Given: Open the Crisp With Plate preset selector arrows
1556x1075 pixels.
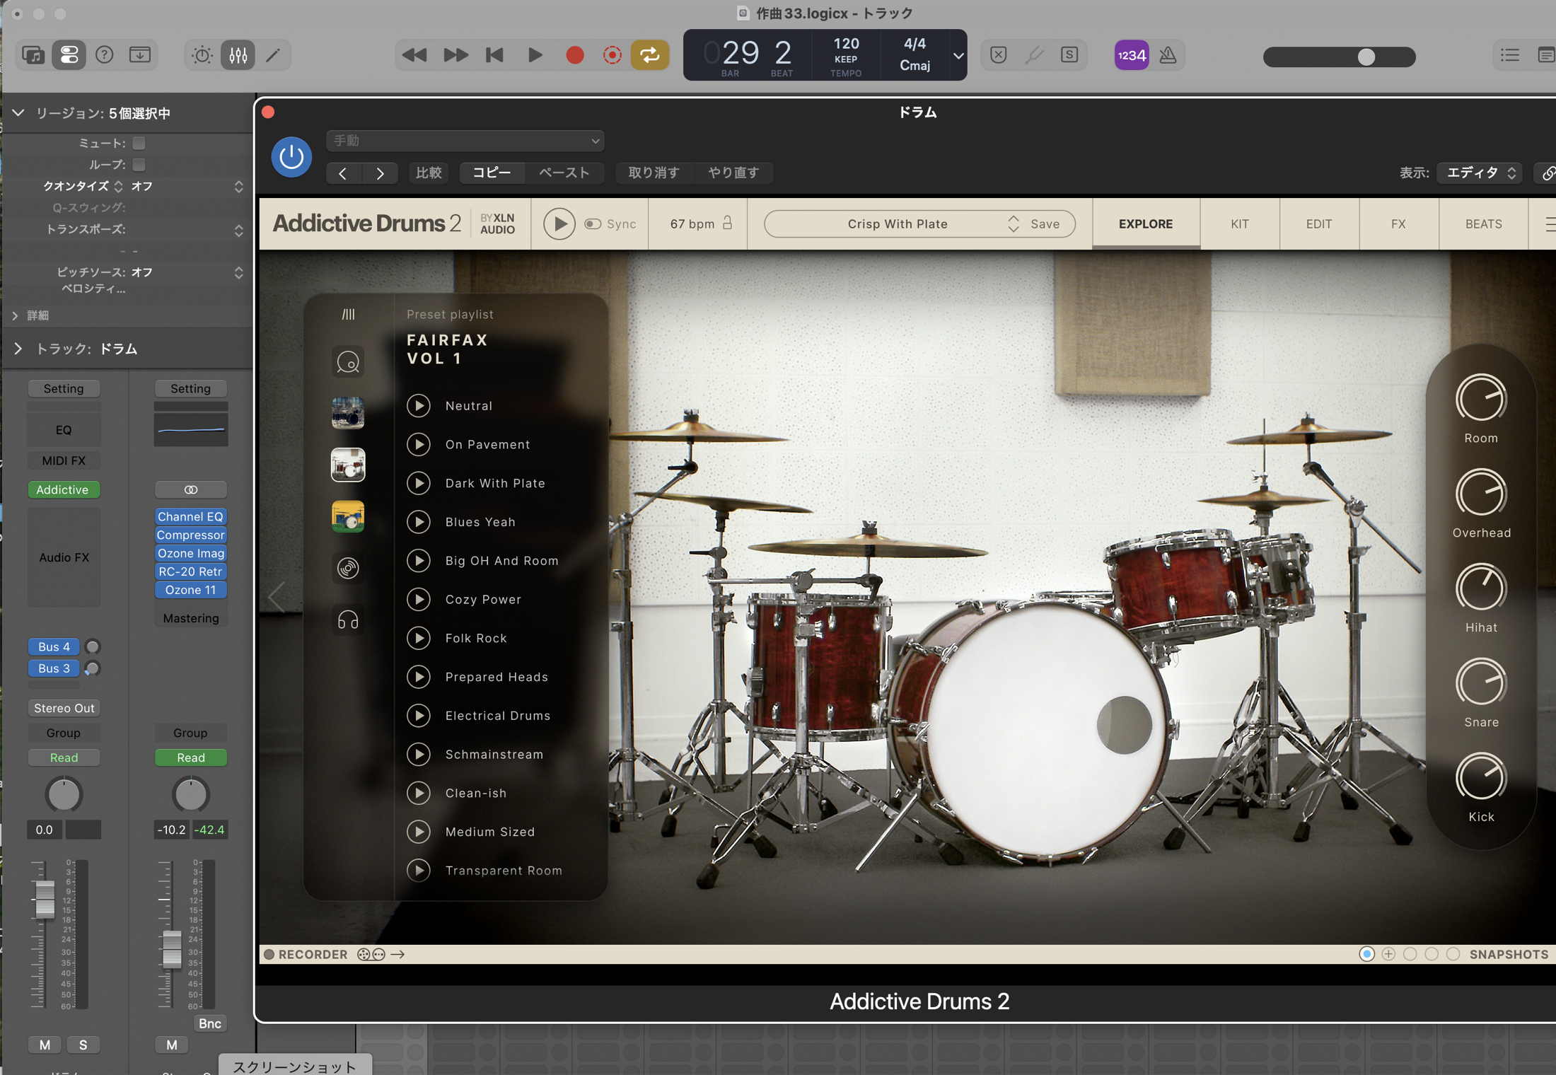Looking at the screenshot, I should tap(1014, 224).
